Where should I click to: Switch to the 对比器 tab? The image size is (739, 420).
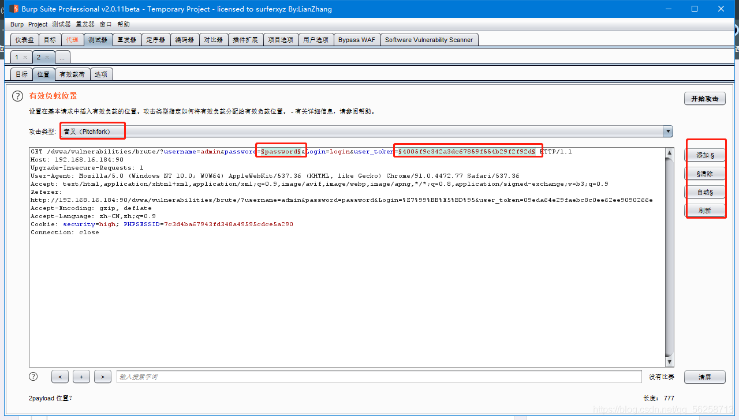(x=213, y=40)
